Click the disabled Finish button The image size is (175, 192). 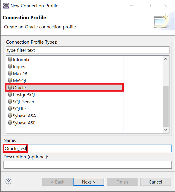pyautogui.click(x=122, y=182)
